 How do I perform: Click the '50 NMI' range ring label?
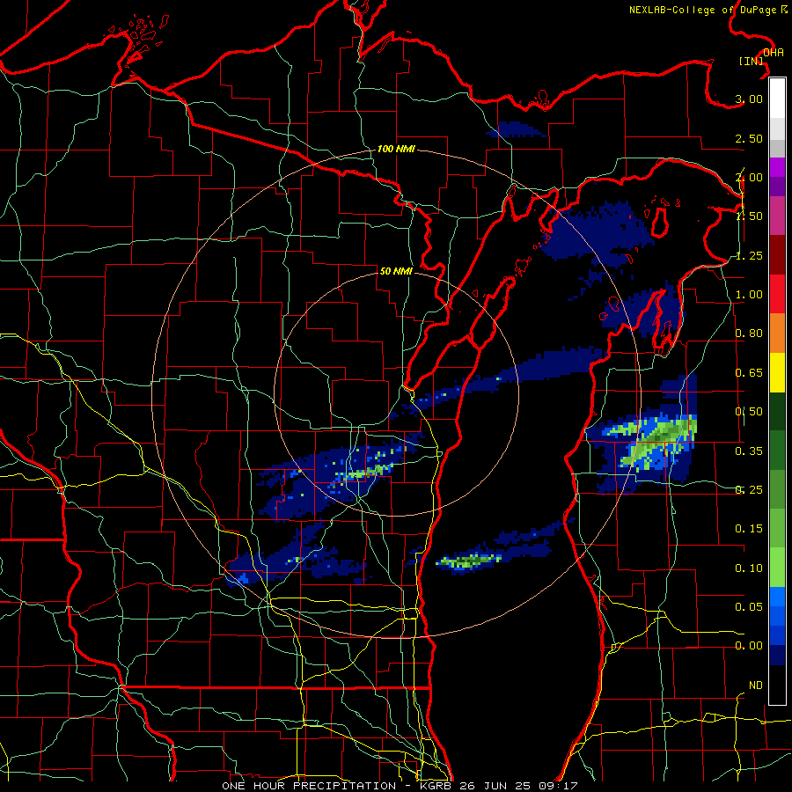396,271
